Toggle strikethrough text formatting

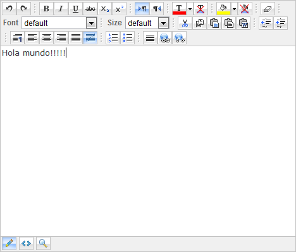pyautogui.click(x=90, y=8)
